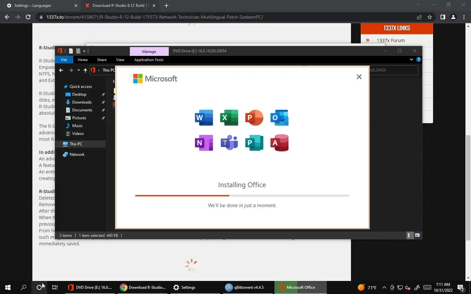Close the Installing Office dialog
Viewport: 471px width, 294px height.
point(359,77)
